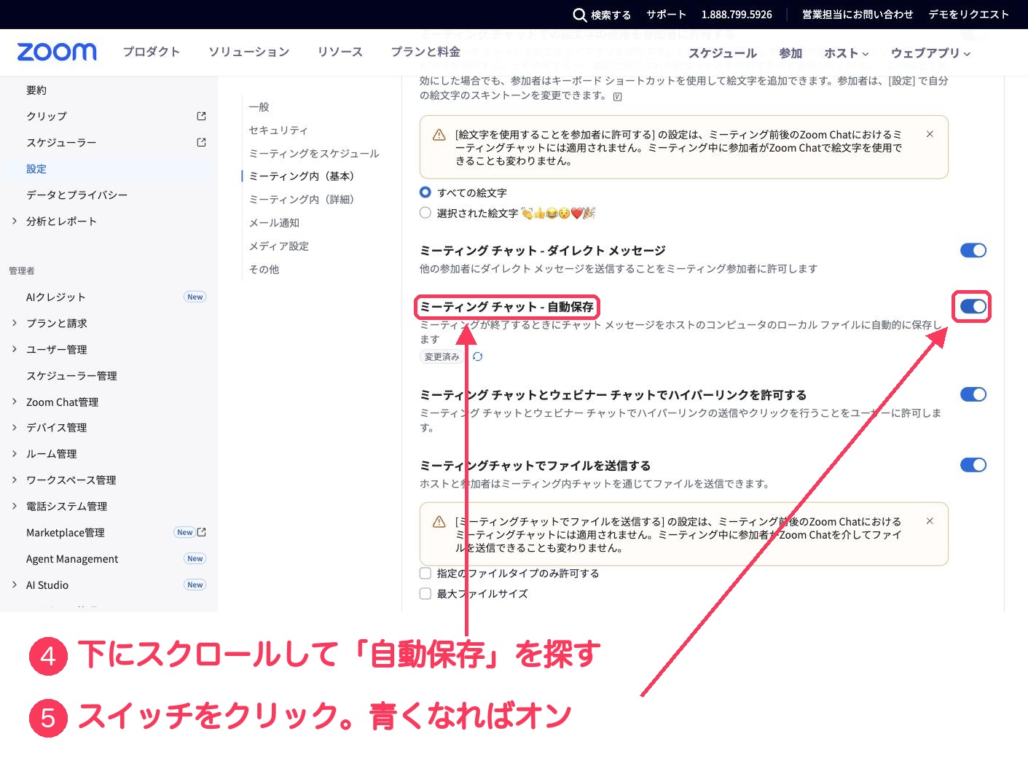
Task: Open external link icon beside クリップ
Action: [201, 116]
